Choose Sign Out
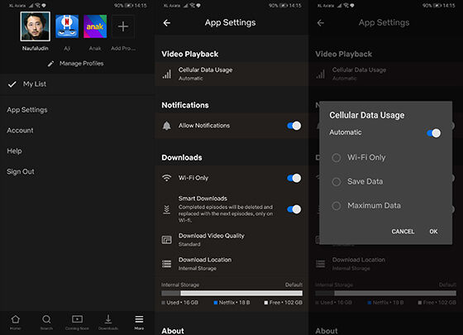The image size is (463, 335). [21, 172]
